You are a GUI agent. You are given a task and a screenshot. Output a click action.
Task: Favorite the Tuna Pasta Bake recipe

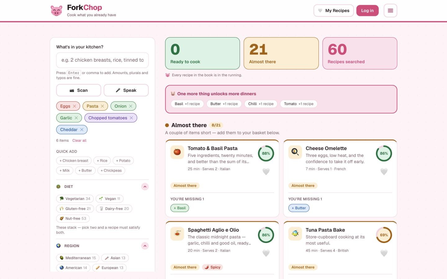(384, 253)
